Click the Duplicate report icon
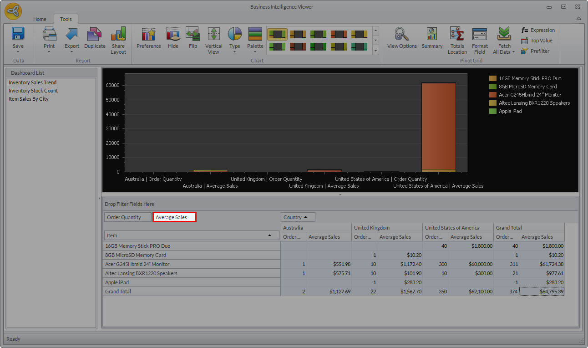The image size is (588, 348). 95,35
